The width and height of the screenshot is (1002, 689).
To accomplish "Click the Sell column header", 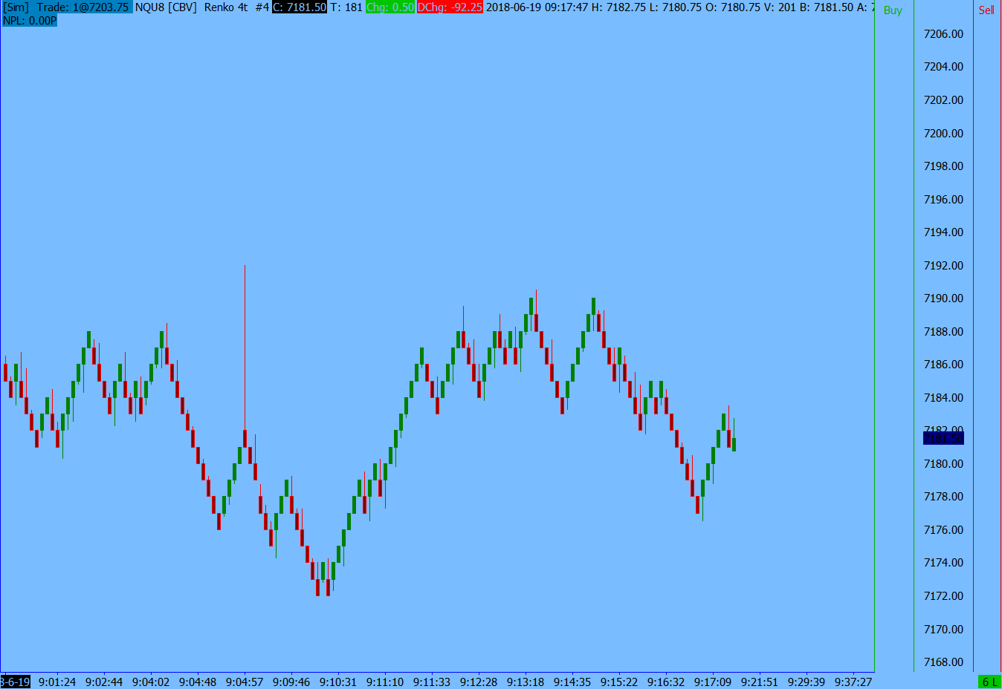I will click(x=986, y=10).
